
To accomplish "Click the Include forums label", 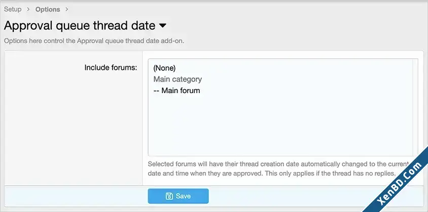I will point(111,68).
